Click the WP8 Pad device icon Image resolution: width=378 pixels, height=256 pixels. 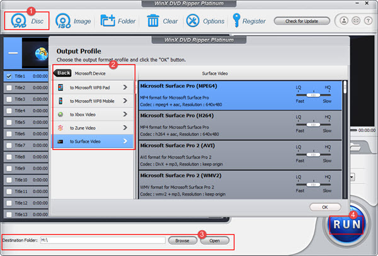(x=60, y=87)
